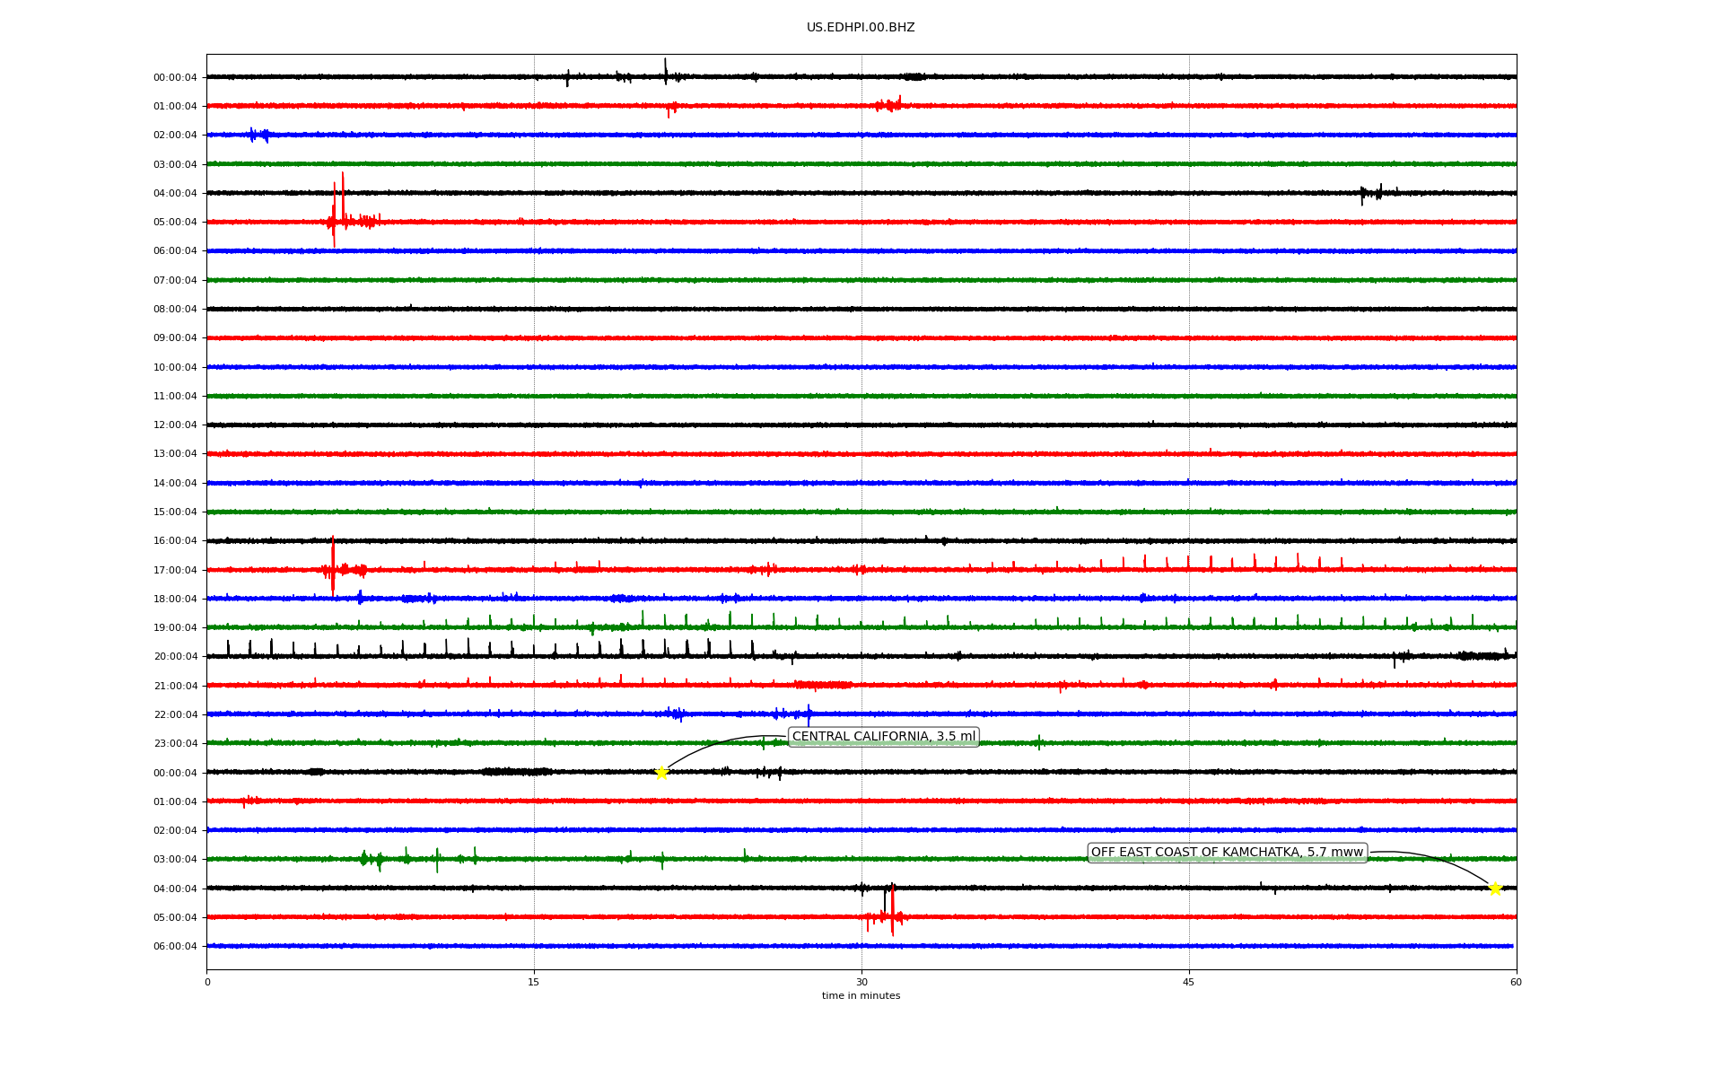The width and height of the screenshot is (1723, 1077).
Task: Click the 06:00:04 label on the last row
Action: 175,946
